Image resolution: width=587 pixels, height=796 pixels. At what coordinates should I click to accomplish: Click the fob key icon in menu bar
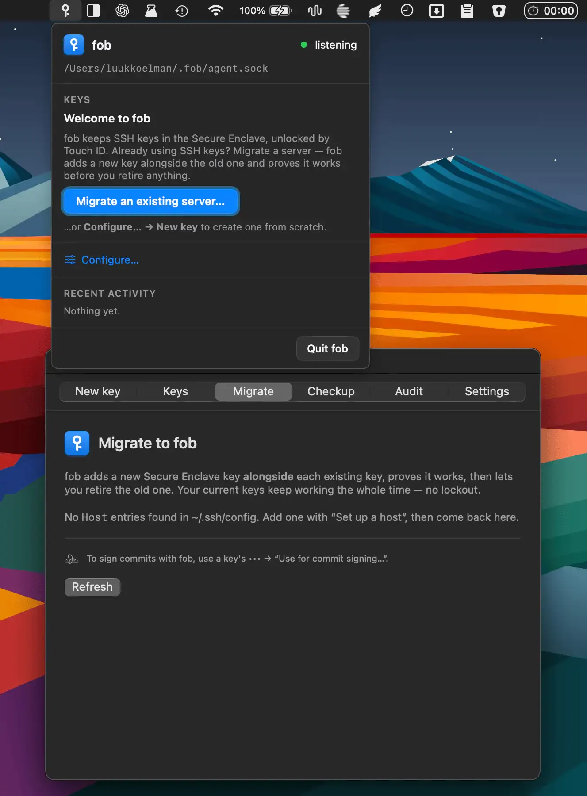click(x=65, y=11)
